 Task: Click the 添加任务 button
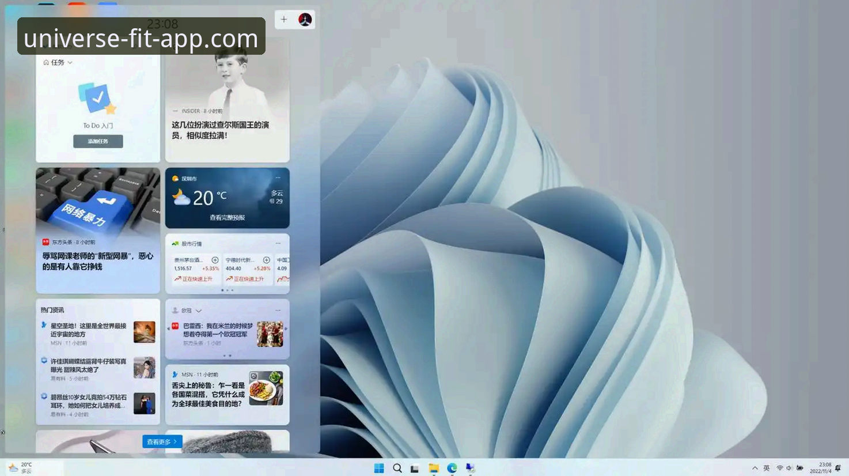pos(98,141)
